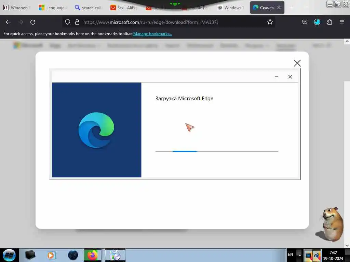350x262 pixels.
Task: Switch to the Sex - AliExpress tab
Action: tap(124, 8)
